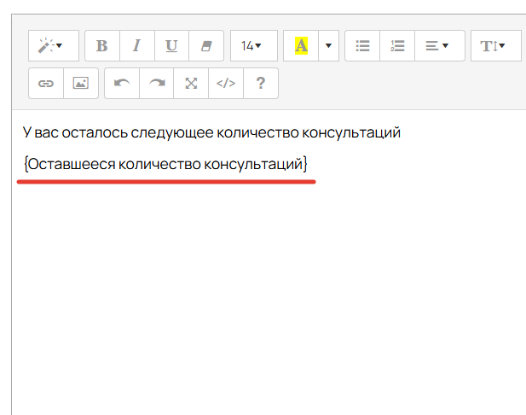Image resolution: width=526 pixels, height=415 pixels.
Task: Apply the yellow highlight color A button
Action: click(x=301, y=46)
